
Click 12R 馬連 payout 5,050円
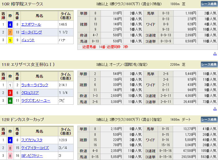(116, 157)
